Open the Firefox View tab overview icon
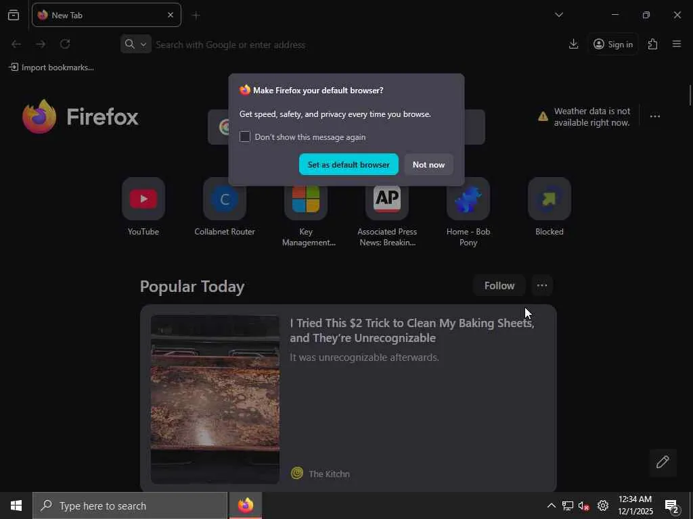The image size is (693, 519). pyautogui.click(x=14, y=15)
